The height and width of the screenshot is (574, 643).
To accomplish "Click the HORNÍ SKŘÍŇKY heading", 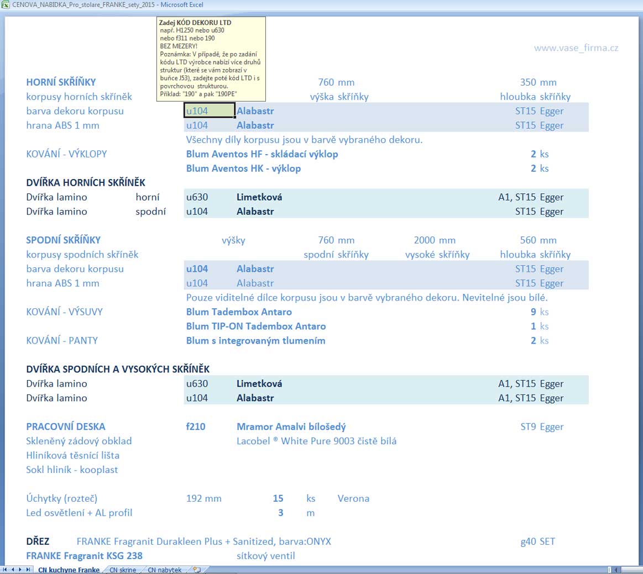I will pyautogui.click(x=61, y=82).
